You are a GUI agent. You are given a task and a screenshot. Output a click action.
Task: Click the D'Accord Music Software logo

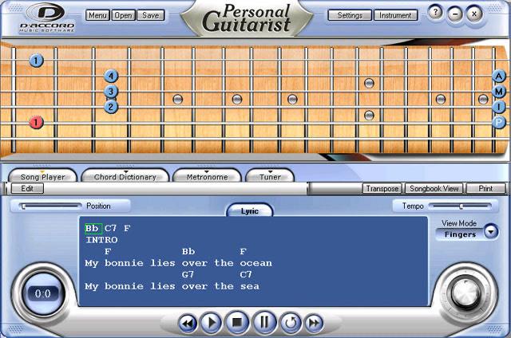tap(48, 18)
